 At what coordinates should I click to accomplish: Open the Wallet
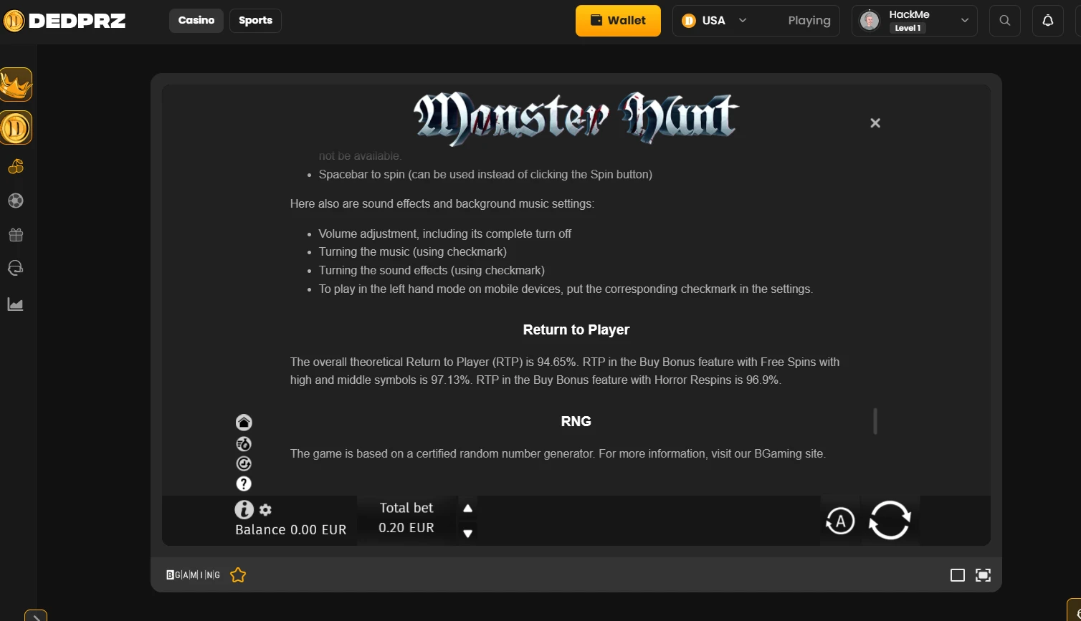pyautogui.click(x=618, y=20)
